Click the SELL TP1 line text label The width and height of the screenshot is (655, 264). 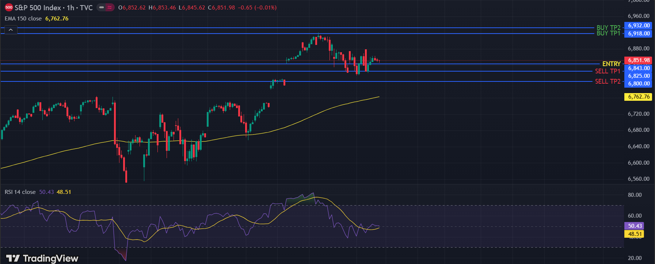pyautogui.click(x=608, y=71)
